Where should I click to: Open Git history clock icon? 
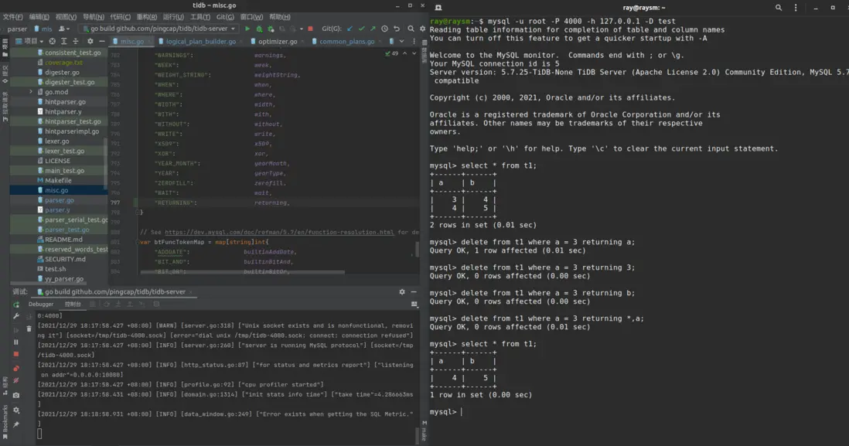click(384, 29)
